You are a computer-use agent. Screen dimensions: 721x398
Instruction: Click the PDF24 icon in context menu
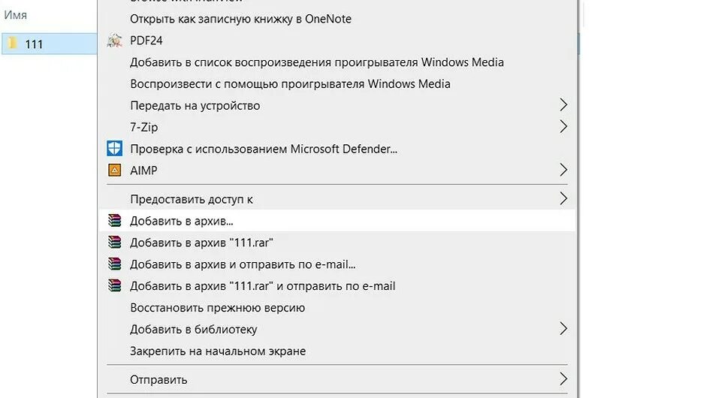click(x=114, y=41)
